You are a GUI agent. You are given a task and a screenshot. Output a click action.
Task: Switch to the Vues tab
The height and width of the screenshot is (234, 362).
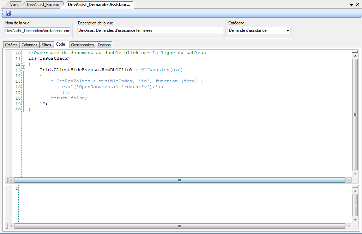[14, 5]
